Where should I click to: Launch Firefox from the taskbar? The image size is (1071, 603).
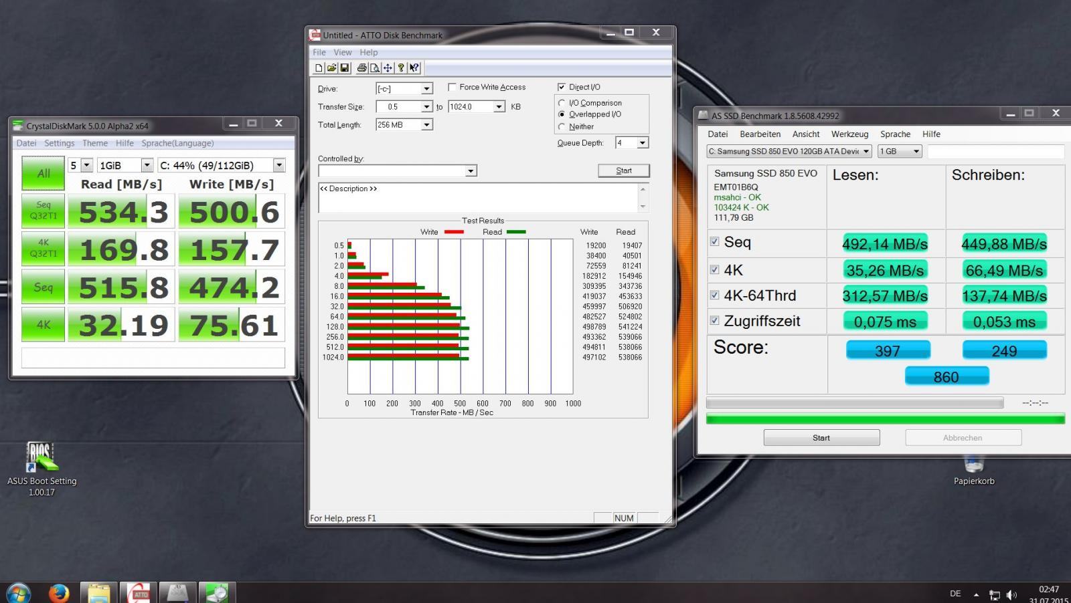click(59, 592)
